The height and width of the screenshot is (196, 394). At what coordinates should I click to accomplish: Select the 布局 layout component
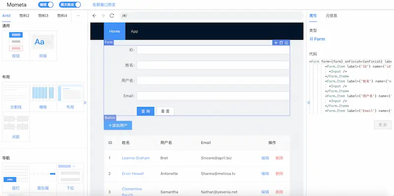70,97
